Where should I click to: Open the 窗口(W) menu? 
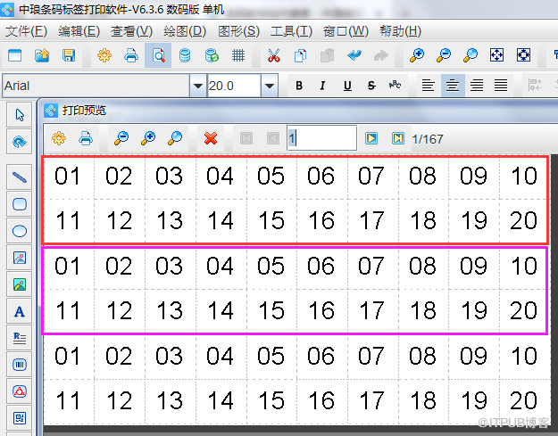point(346,31)
